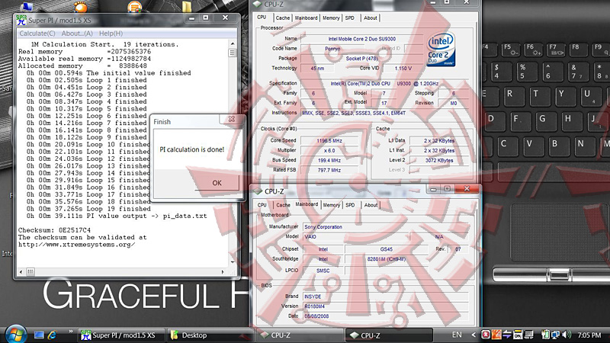Image resolution: width=610 pixels, height=343 pixels.
Task: Click the 'PI calculation is done!' message
Action: click(192, 149)
